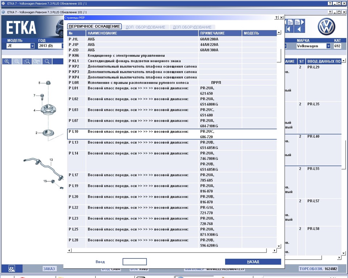Click the 100% zoom magnifier icon
This screenshot has width=348, height=278.
point(37,62)
